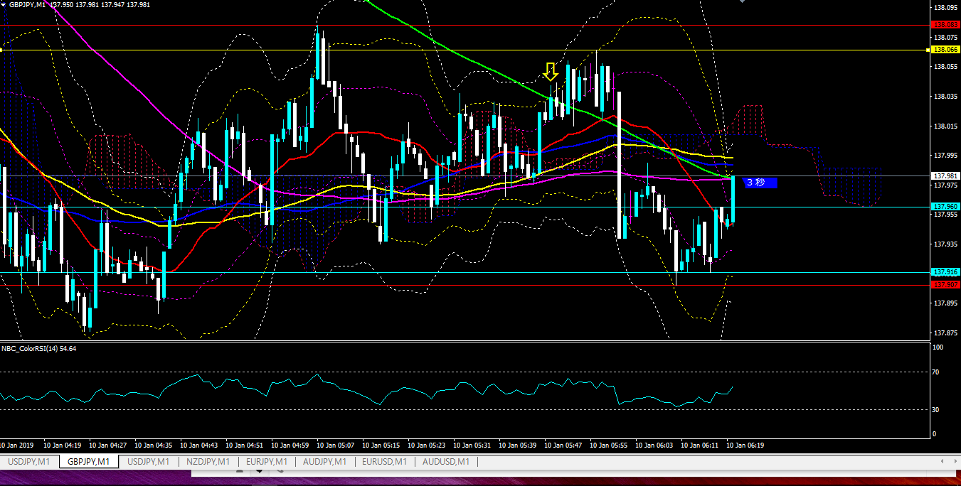Click the '10 Jan 05:47' time axis label

click(563, 445)
